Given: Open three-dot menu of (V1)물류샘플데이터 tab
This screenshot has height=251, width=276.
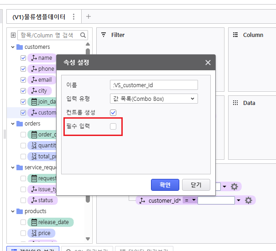Looking at the screenshot, I should pyautogui.click(x=74, y=17).
